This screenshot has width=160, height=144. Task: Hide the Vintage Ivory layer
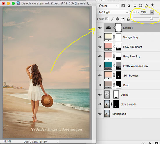point(100,37)
